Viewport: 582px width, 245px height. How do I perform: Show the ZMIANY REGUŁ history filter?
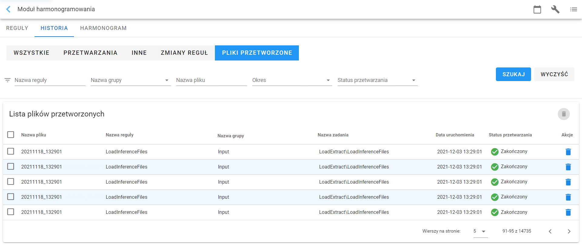(x=184, y=53)
